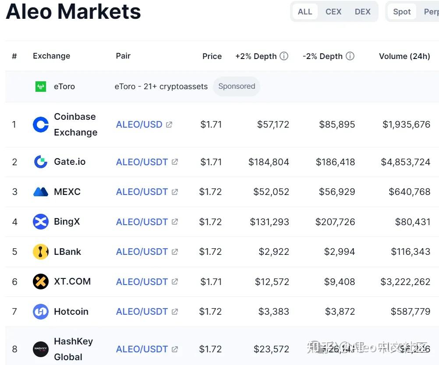Open the -2% Depth info tooltip
This screenshot has width=439, height=365.
click(350, 56)
